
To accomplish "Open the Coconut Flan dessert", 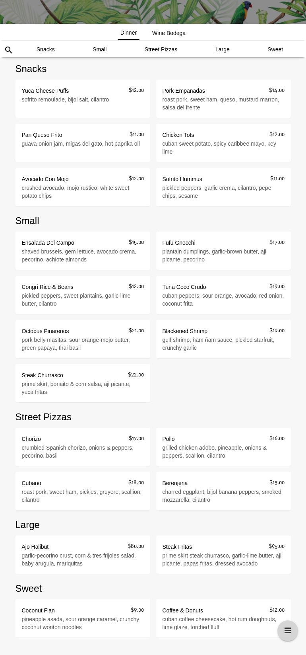I will point(83,618).
